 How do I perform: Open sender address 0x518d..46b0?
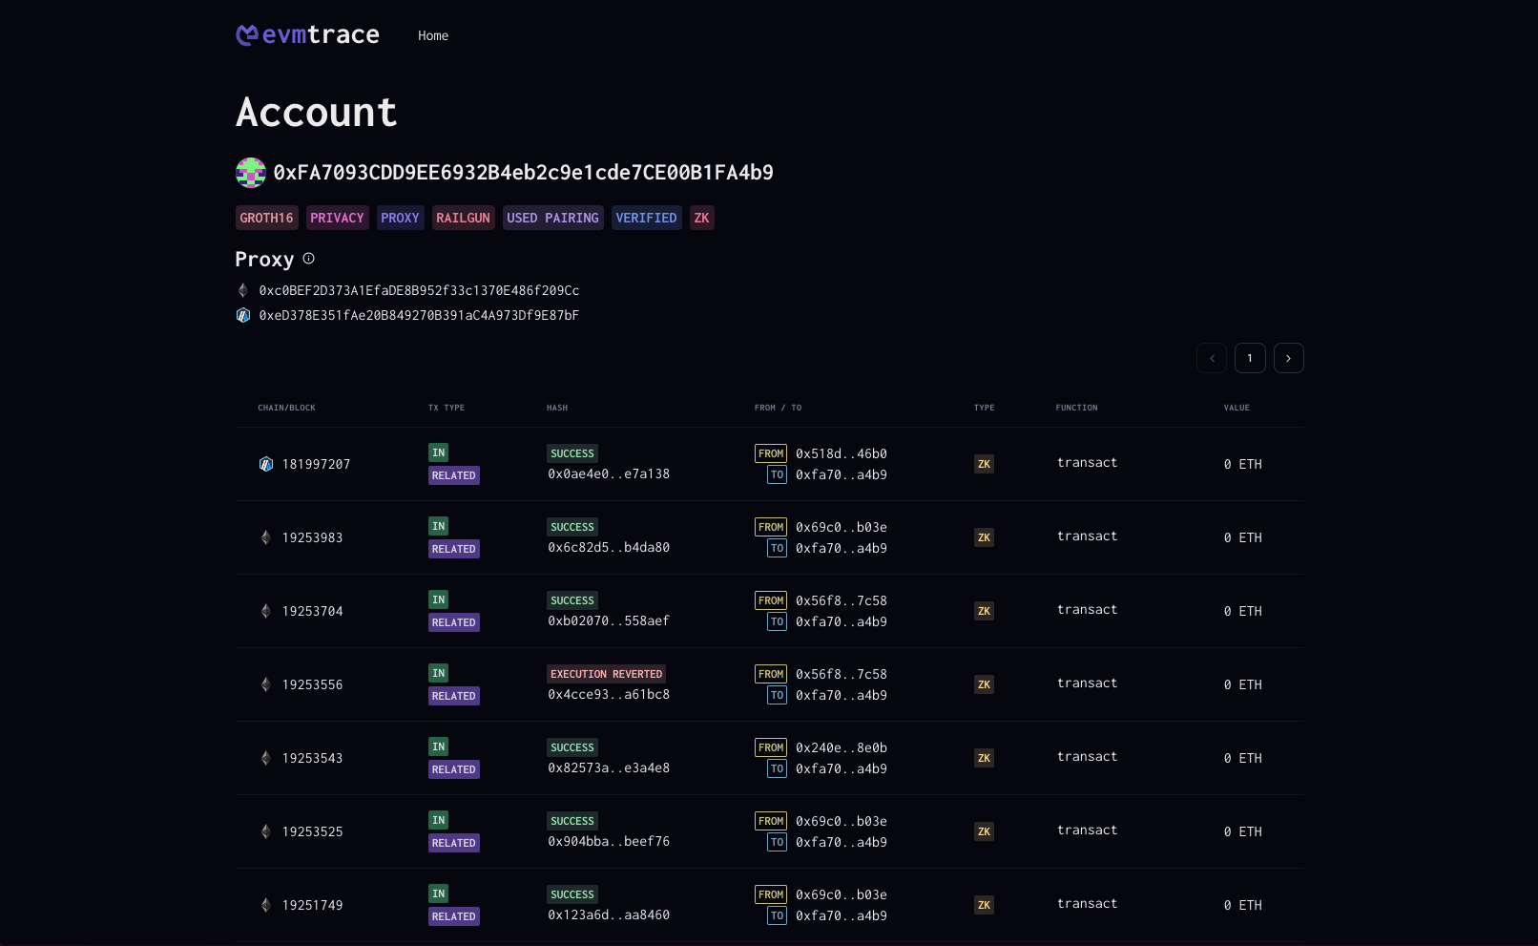coord(842,453)
